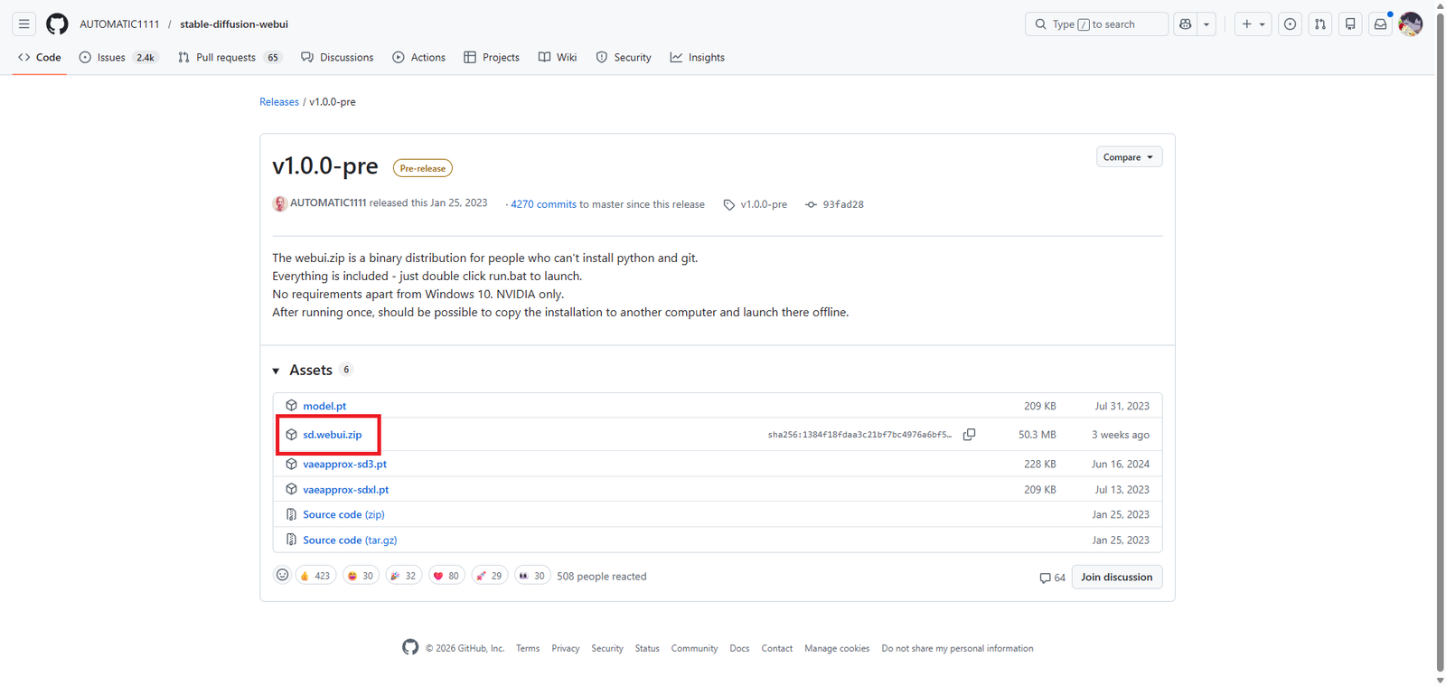This screenshot has width=1446, height=686.
Task: Download model.pt asset
Action: coord(324,406)
